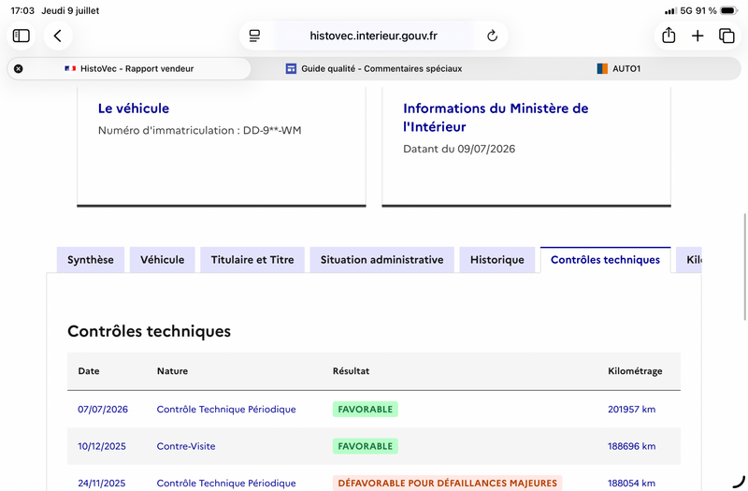Open the Titulaire et Titre tab
This screenshot has height=491, width=748.
pyautogui.click(x=252, y=260)
